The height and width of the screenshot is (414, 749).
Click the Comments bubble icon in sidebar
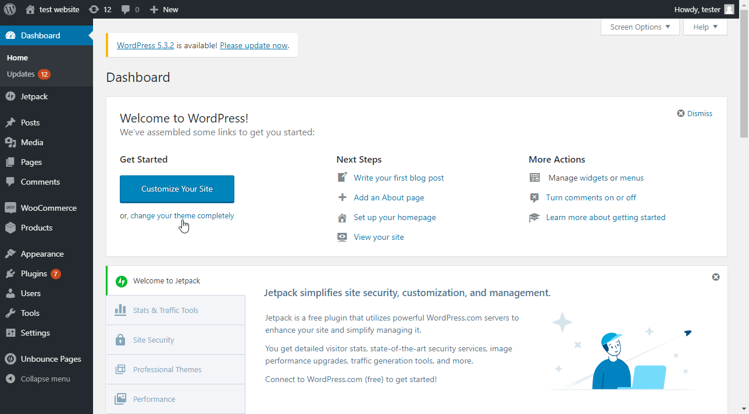pos(10,182)
